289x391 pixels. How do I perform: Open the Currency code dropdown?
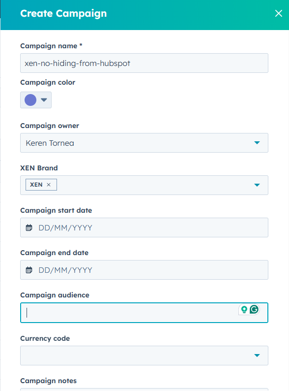click(144, 356)
